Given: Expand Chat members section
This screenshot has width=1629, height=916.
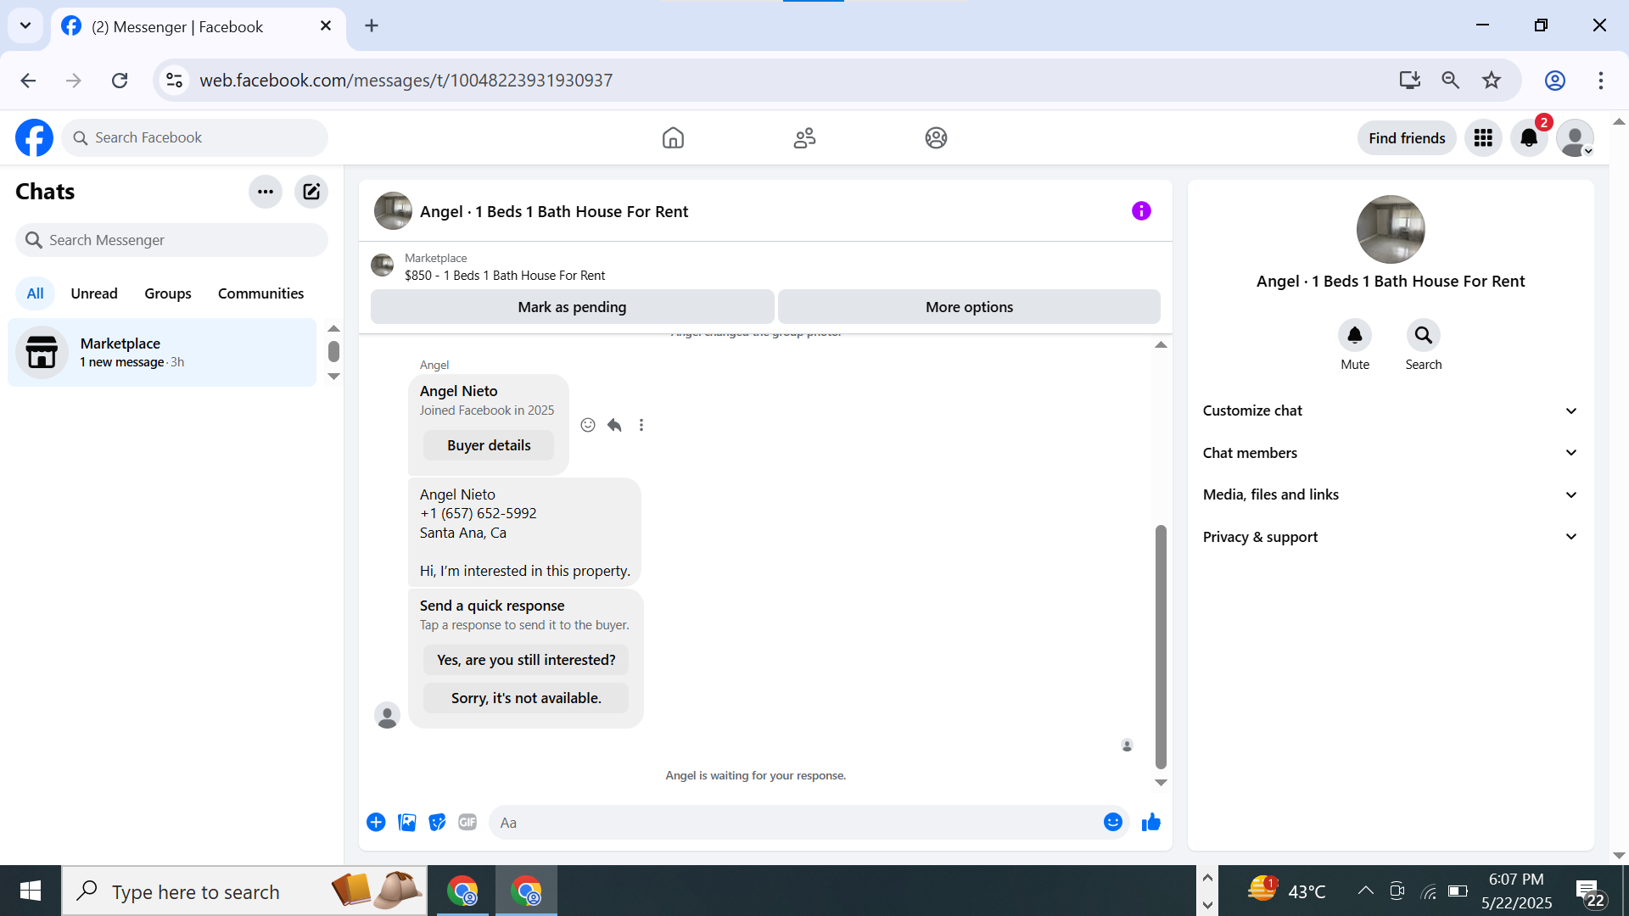Looking at the screenshot, I should [1391, 453].
